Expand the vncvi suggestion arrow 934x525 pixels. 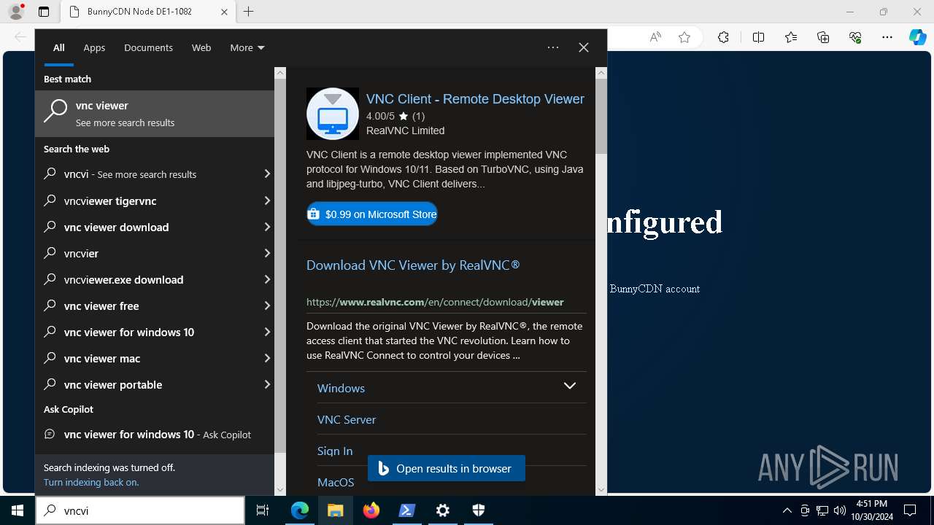point(267,174)
